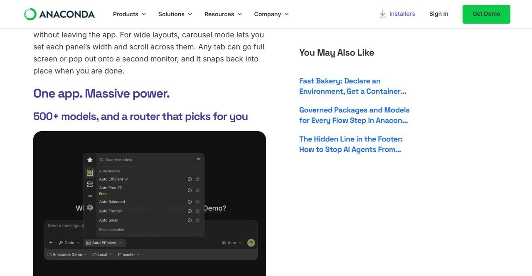Select the server stack sidebar icon

pyautogui.click(x=90, y=184)
